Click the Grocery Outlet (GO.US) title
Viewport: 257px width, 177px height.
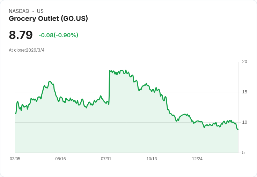tap(48, 19)
